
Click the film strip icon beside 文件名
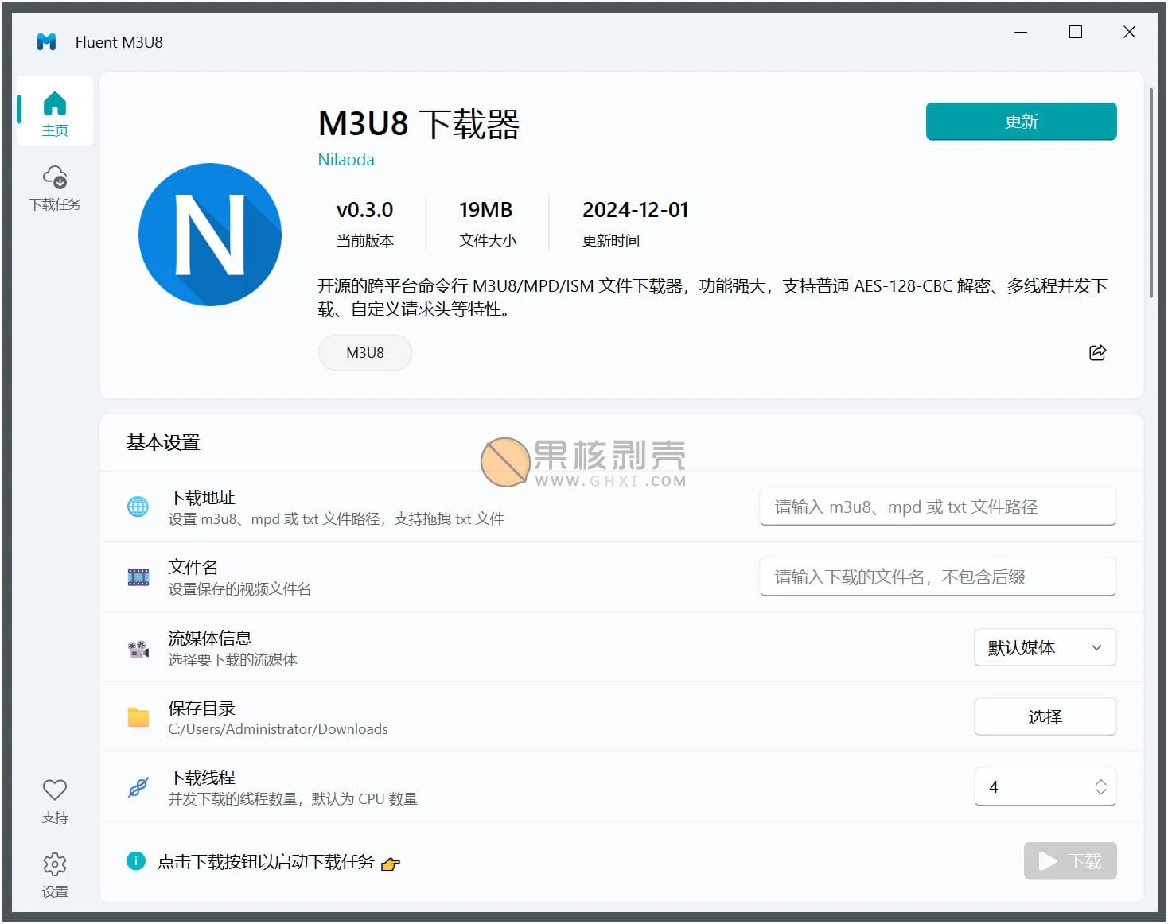pos(138,577)
